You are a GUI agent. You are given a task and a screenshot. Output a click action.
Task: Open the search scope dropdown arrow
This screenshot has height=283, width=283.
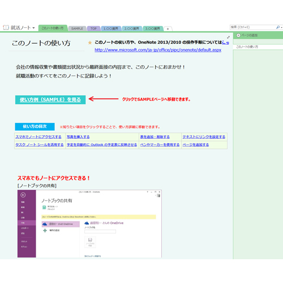click(x=281, y=28)
